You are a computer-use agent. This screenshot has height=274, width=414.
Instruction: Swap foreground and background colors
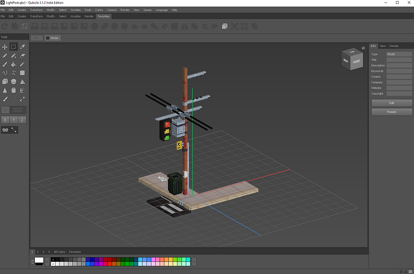tap(32, 261)
